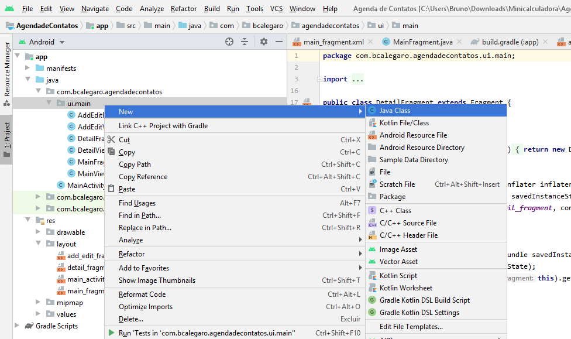Open Project panel settings gear

[x=264, y=42]
